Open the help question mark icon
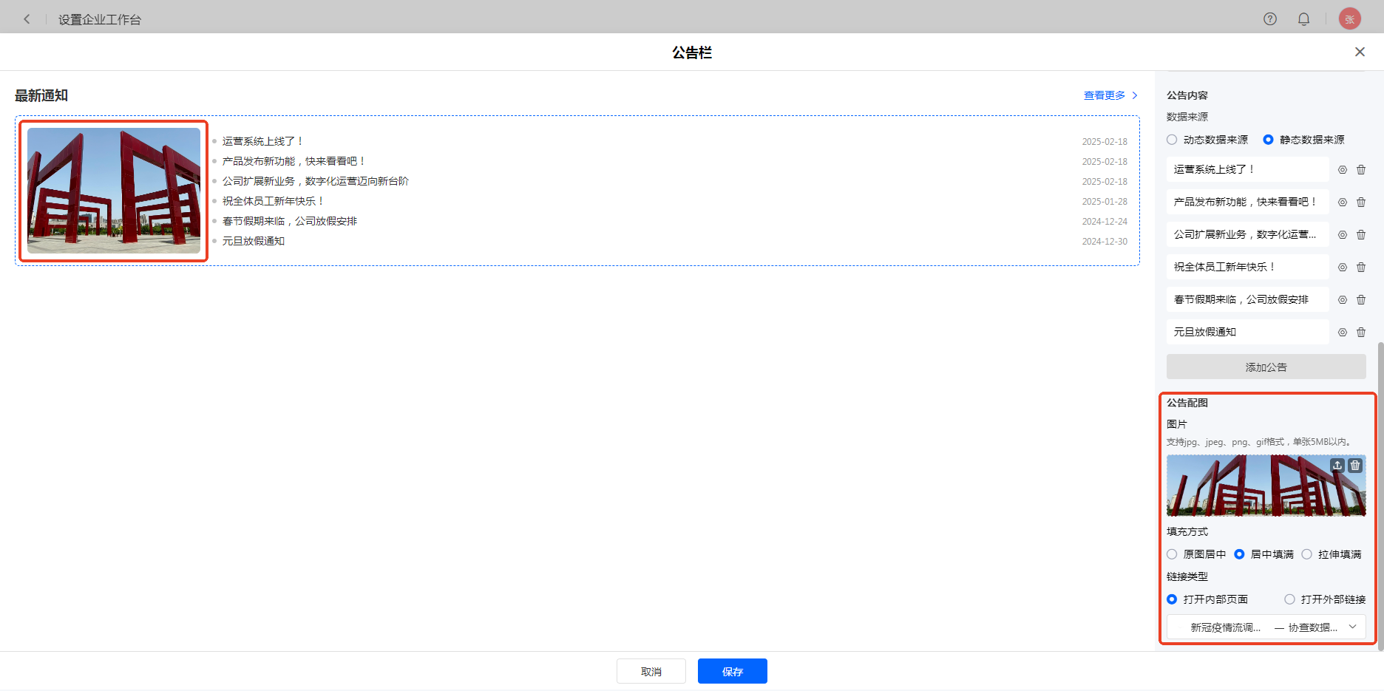 [x=1270, y=19]
